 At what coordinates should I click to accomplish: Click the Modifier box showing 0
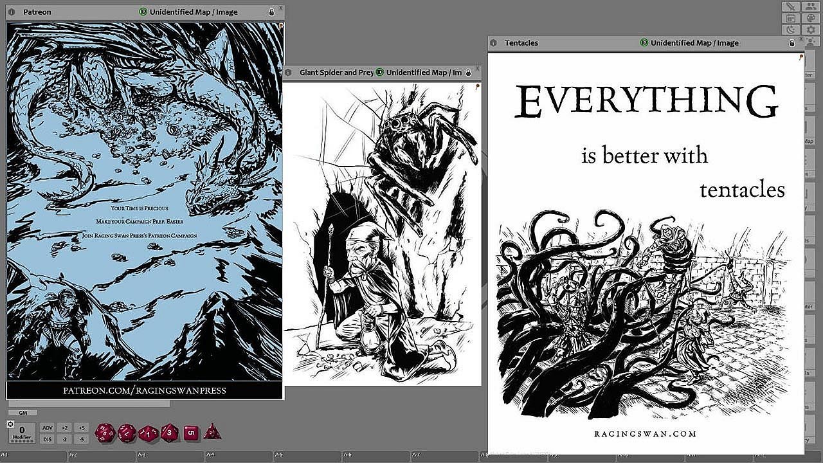[x=23, y=433]
